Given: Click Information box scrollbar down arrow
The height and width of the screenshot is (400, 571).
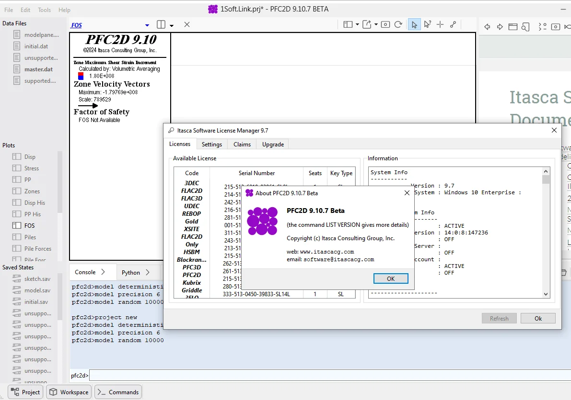Looking at the screenshot, I should (546, 294).
